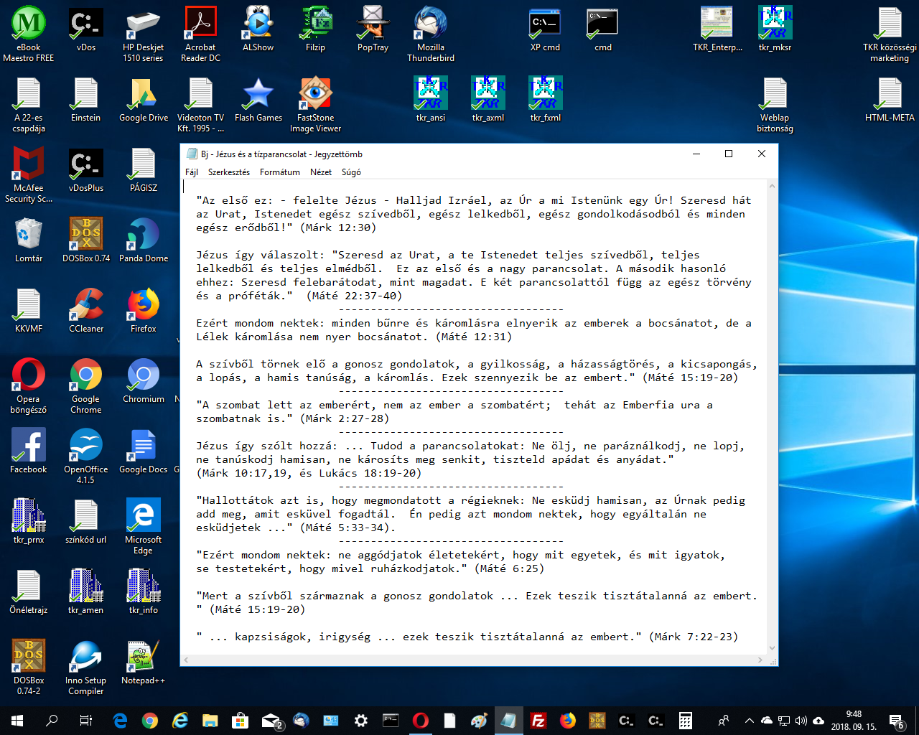The image size is (919, 735).
Task: Select the vDos desktop shortcut
Action: tap(86, 30)
